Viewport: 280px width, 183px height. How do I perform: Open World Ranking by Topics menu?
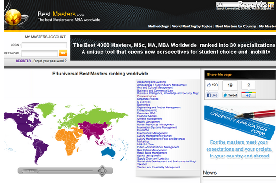coord(192,27)
